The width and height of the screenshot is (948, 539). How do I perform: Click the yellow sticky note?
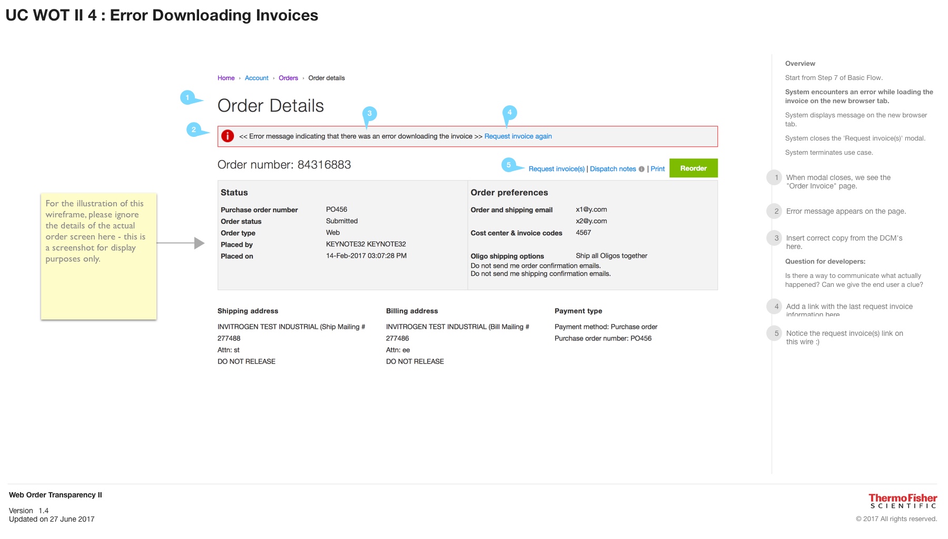(98, 256)
